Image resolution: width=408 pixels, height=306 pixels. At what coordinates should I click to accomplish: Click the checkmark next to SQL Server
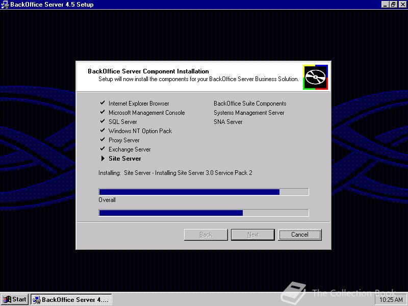103,121
